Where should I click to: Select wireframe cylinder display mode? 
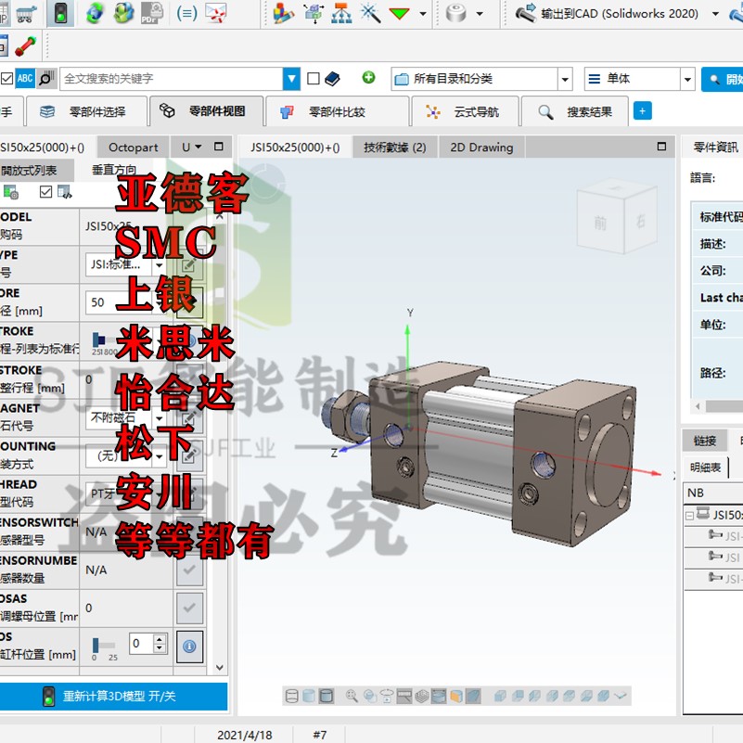pyautogui.click(x=292, y=696)
